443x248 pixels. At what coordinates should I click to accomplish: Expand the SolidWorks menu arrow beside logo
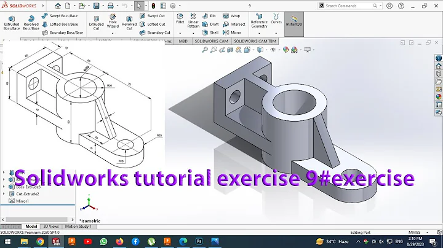tap(43, 6)
